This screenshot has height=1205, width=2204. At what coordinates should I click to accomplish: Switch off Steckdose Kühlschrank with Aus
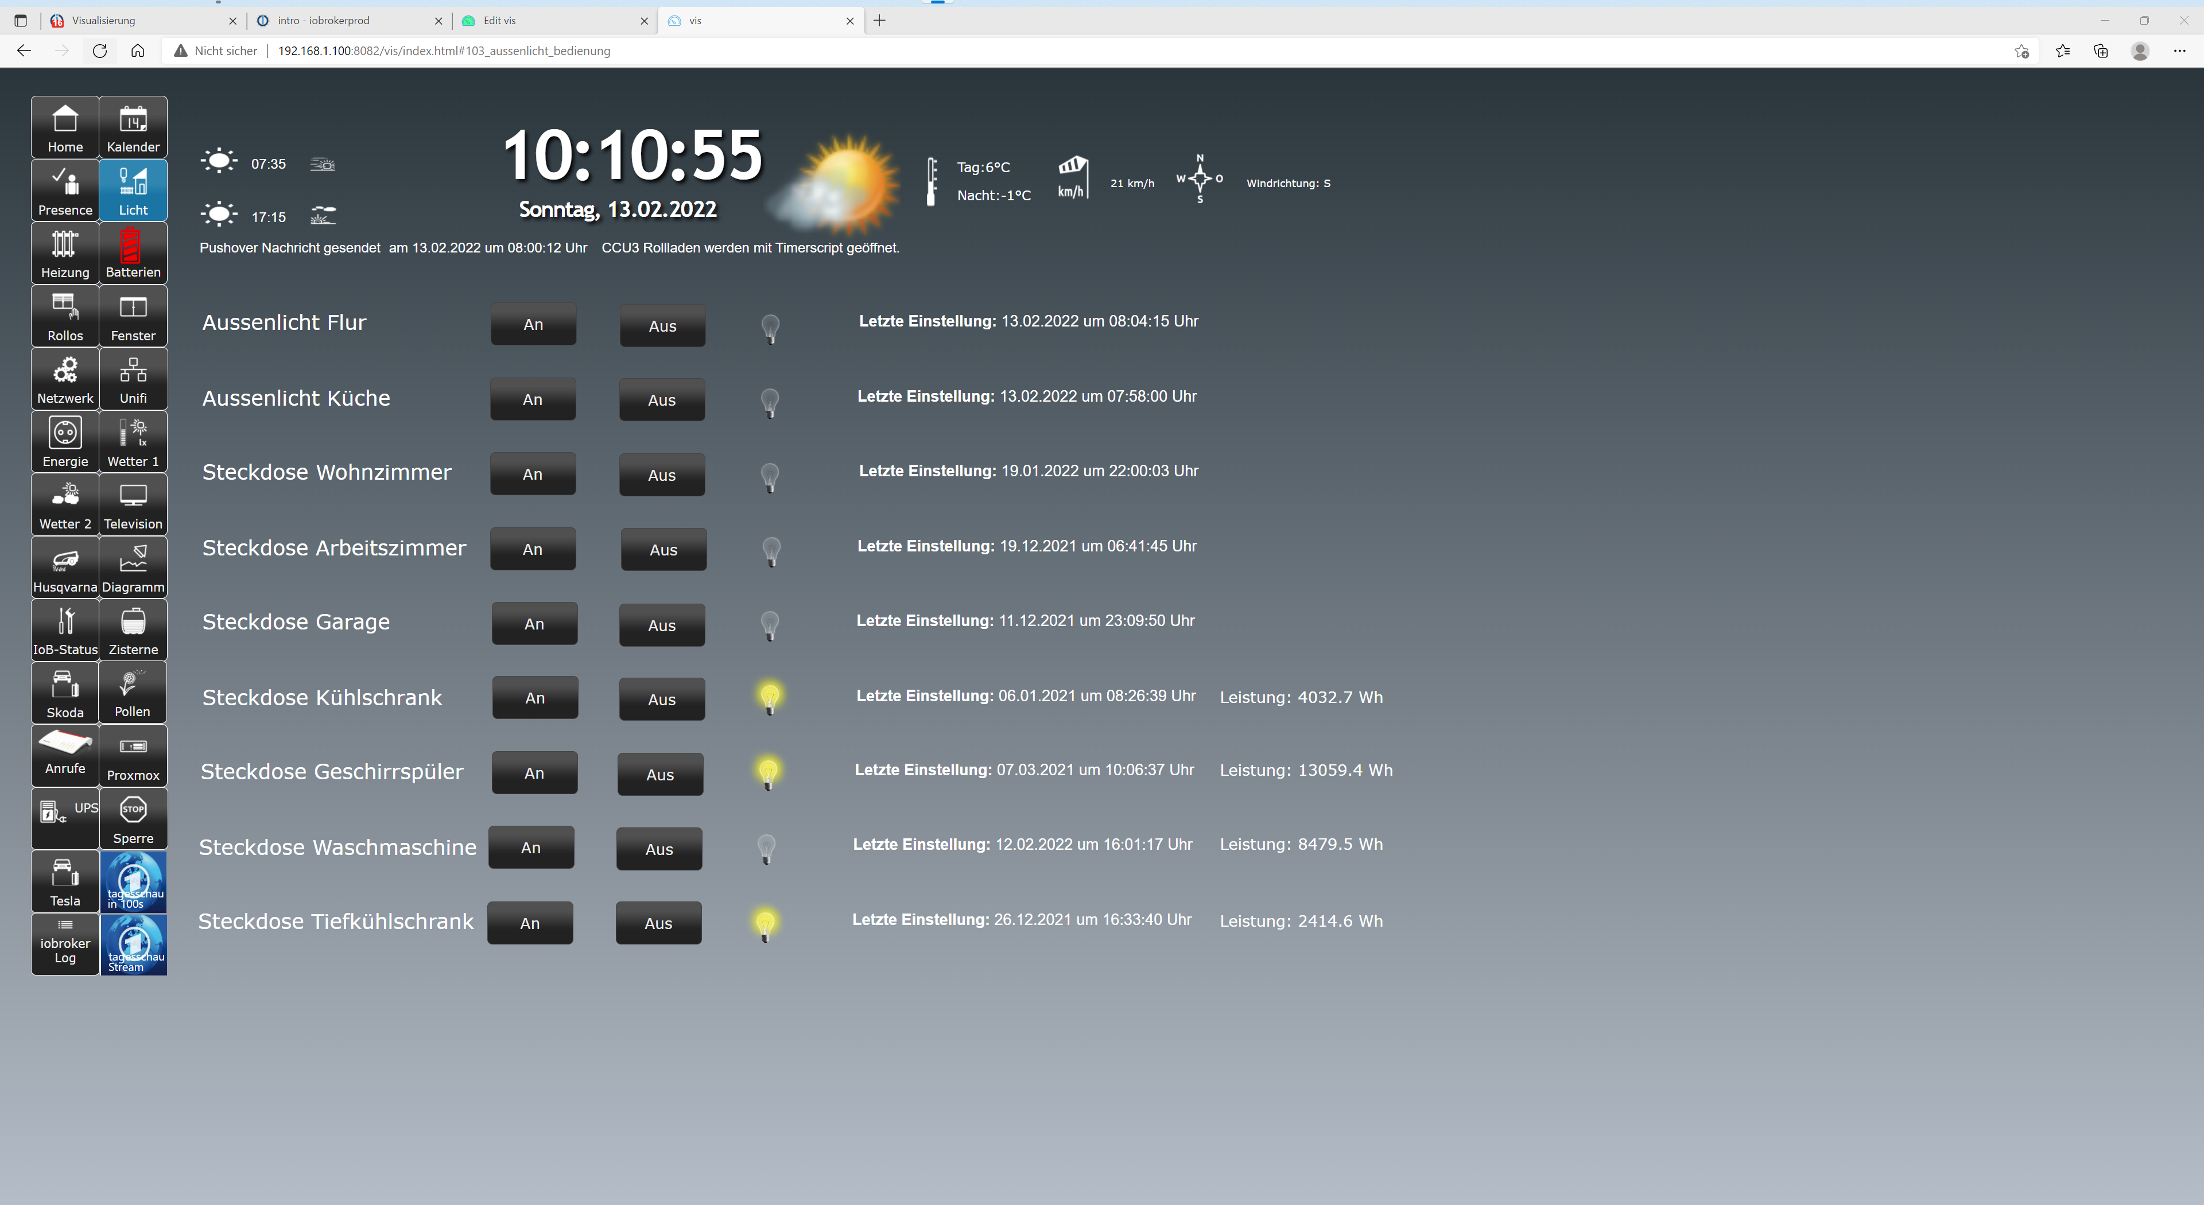(661, 699)
